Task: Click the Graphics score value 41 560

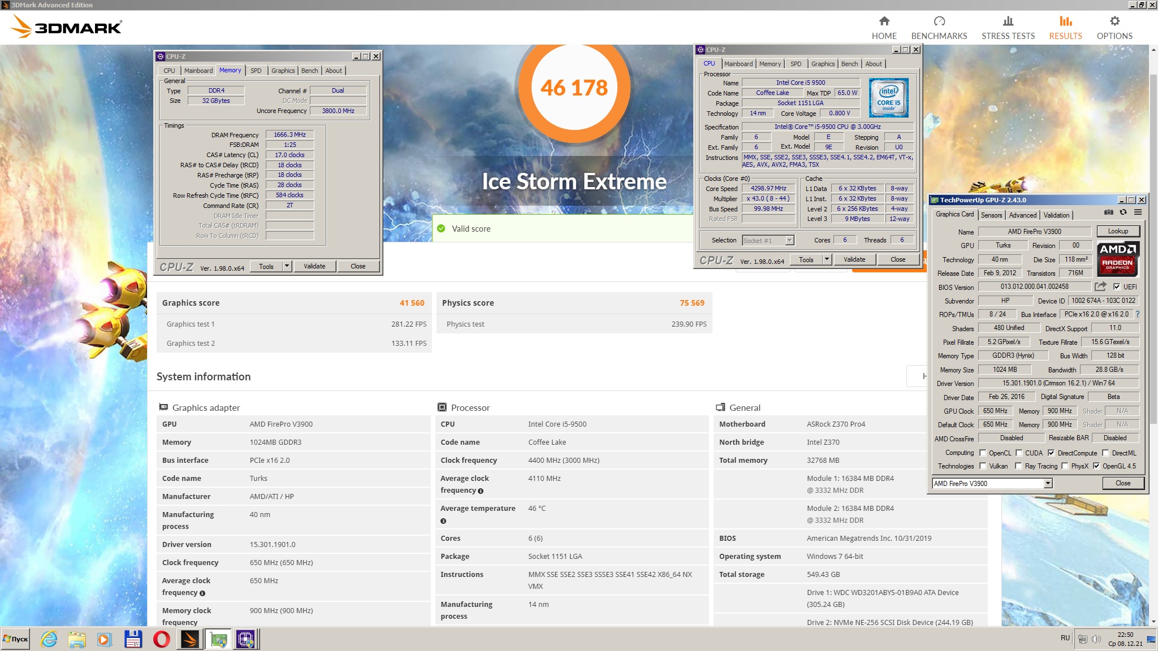Action: pos(412,303)
